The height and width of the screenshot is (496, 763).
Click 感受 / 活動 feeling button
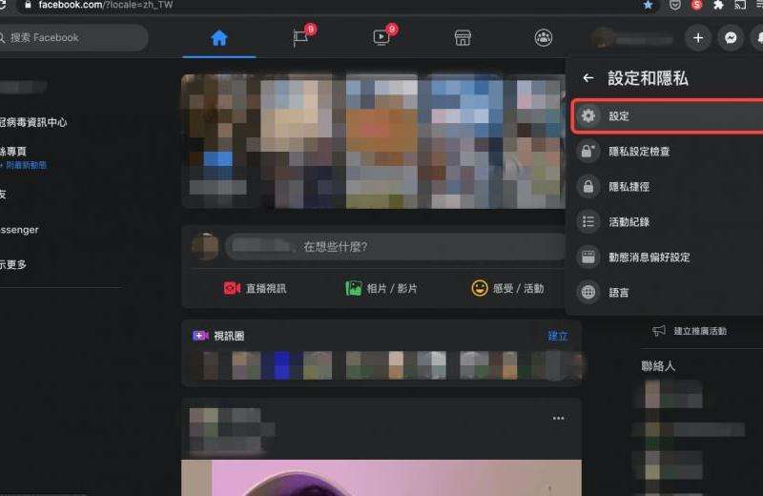(x=507, y=288)
